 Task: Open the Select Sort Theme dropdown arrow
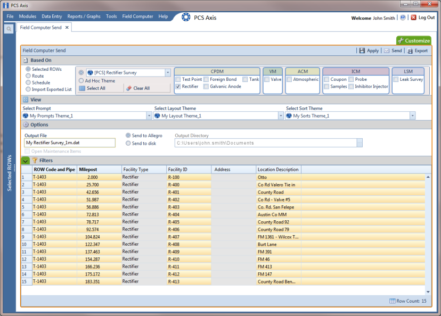(x=412, y=116)
